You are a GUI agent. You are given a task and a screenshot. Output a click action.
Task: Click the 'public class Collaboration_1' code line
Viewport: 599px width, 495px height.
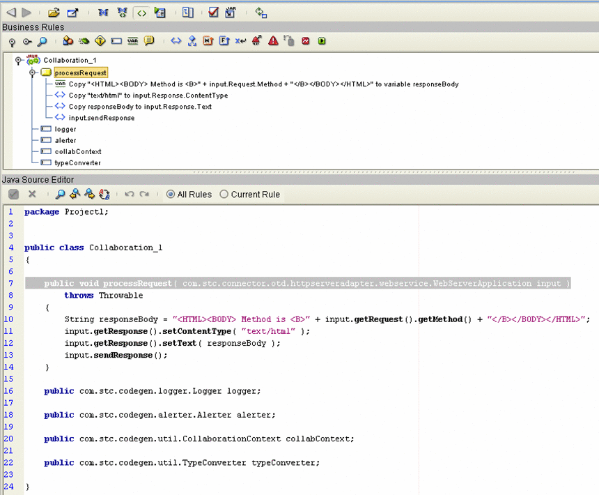click(x=93, y=247)
